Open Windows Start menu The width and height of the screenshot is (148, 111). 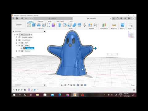pyautogui.click(x=14, y=95)
